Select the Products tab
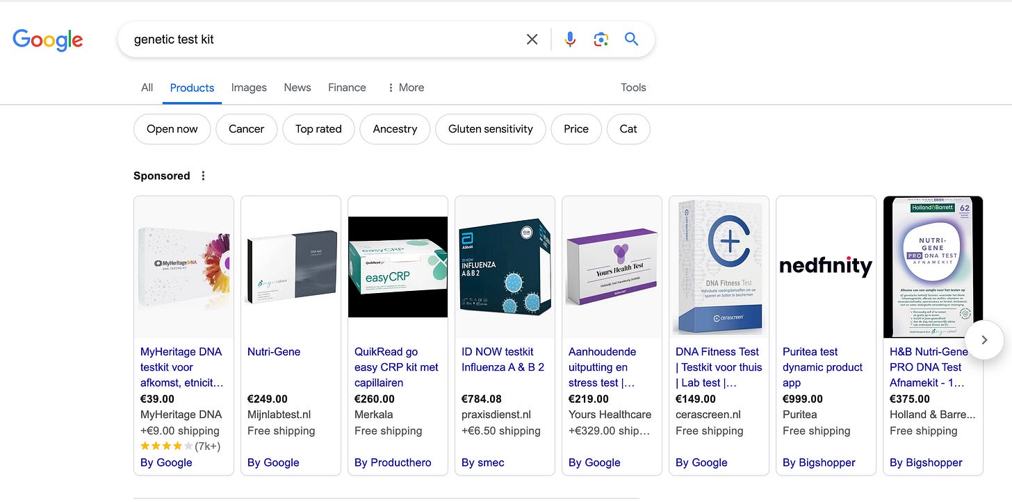The image size is (1012, 502). point(192,87)
